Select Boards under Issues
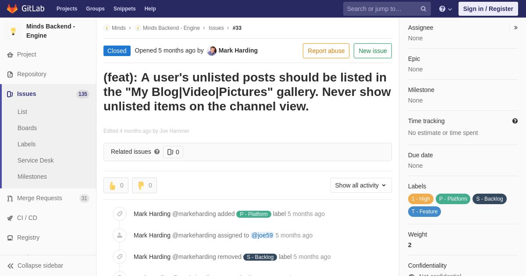This screenshot has width=526, height=276. pyautogui.click(x=27, y=128)
